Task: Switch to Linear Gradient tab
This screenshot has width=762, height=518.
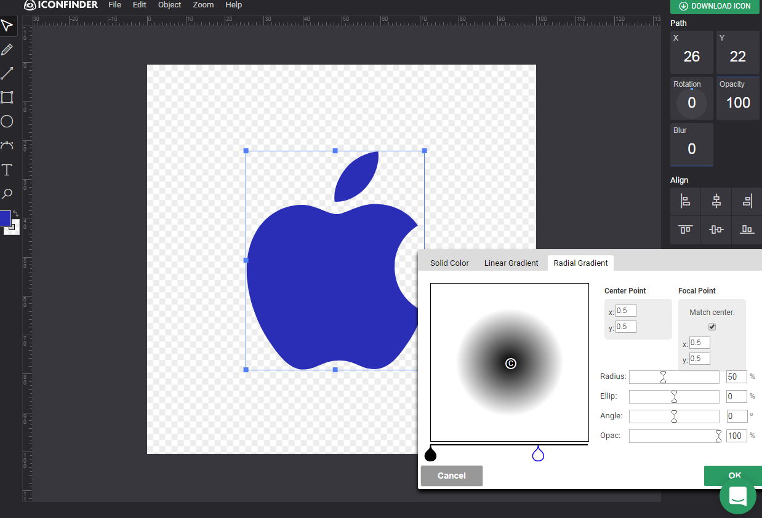Action: click(511, 263)
